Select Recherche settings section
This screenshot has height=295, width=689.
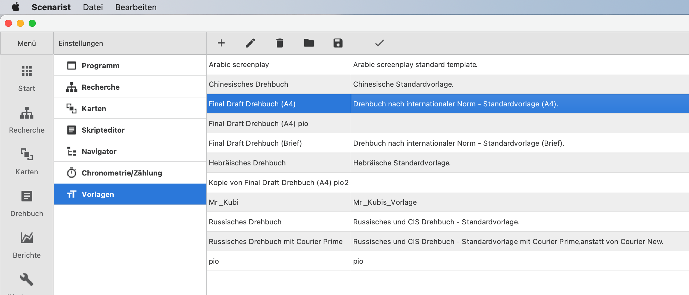tap(130, 87)
